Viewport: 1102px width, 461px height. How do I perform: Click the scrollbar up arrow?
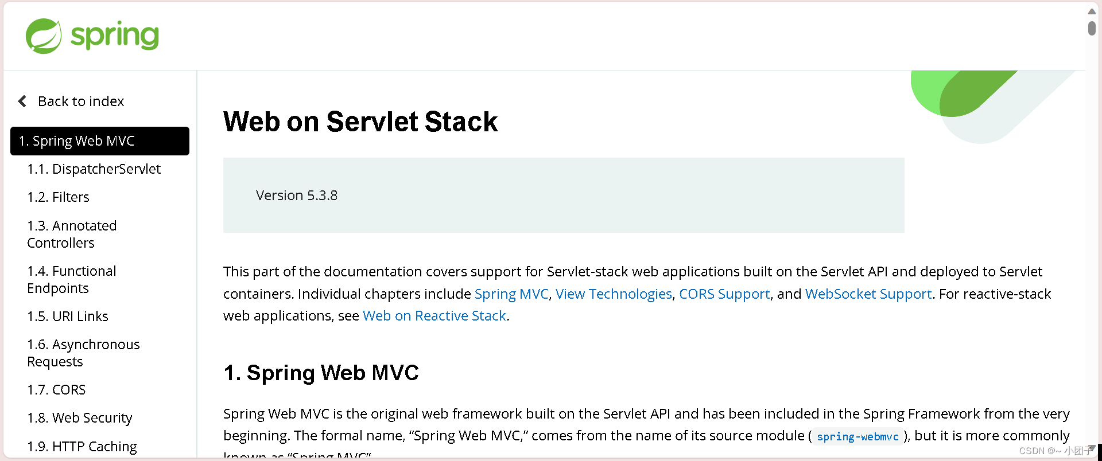tap(1091, 10)
